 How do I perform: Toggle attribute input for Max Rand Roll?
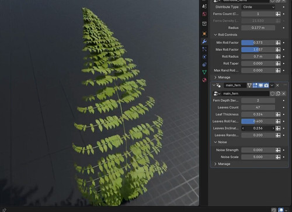[278, 70]
